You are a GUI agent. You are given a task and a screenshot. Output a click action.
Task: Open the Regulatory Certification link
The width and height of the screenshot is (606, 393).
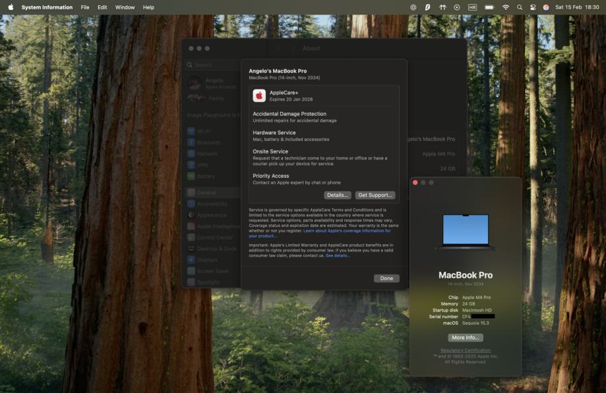click(466, 350)
